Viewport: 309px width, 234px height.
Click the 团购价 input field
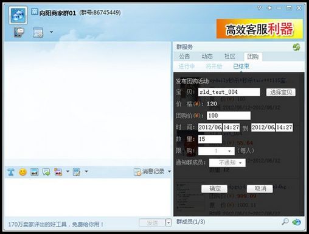pyautogui.click(x=229, y=116)
